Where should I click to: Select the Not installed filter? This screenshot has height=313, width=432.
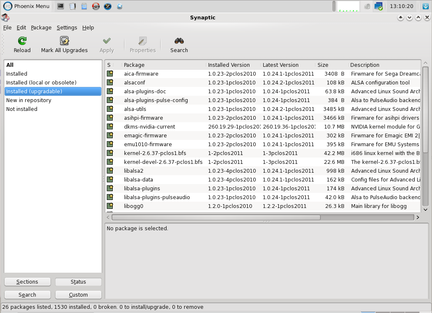tap(22, 109)
